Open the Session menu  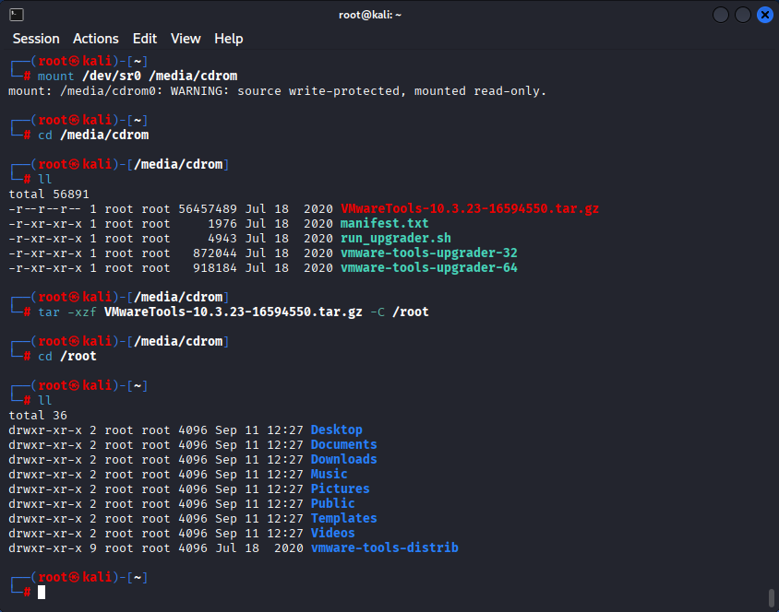[x=36, y=39]
